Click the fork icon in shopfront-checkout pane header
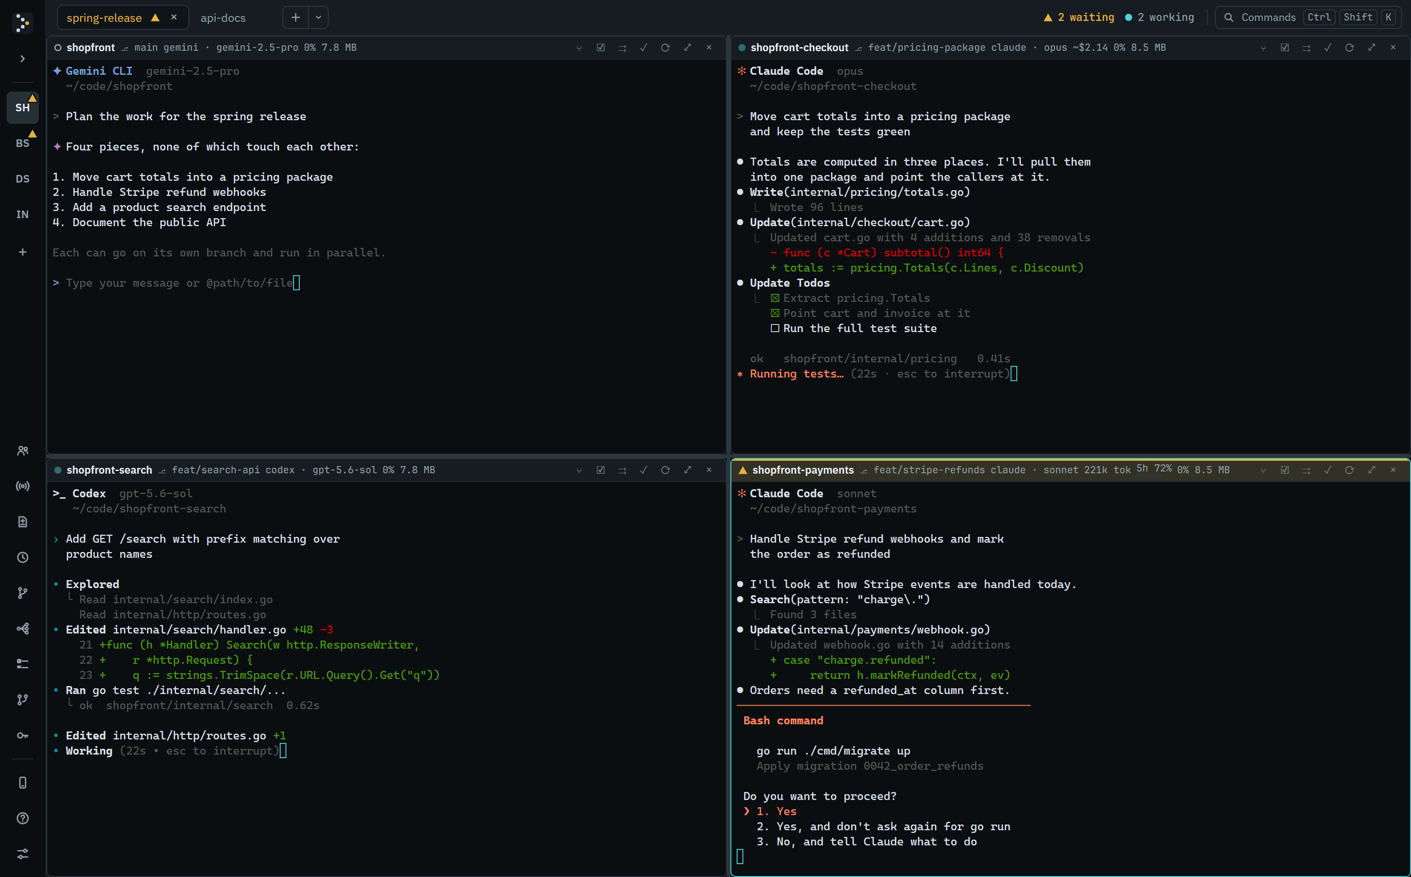Image resolution: width=1411 pixels, height=877 pixels. 1263,48
